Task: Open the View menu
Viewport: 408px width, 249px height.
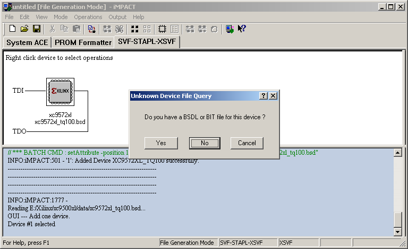Action: [x=41, y=17]
